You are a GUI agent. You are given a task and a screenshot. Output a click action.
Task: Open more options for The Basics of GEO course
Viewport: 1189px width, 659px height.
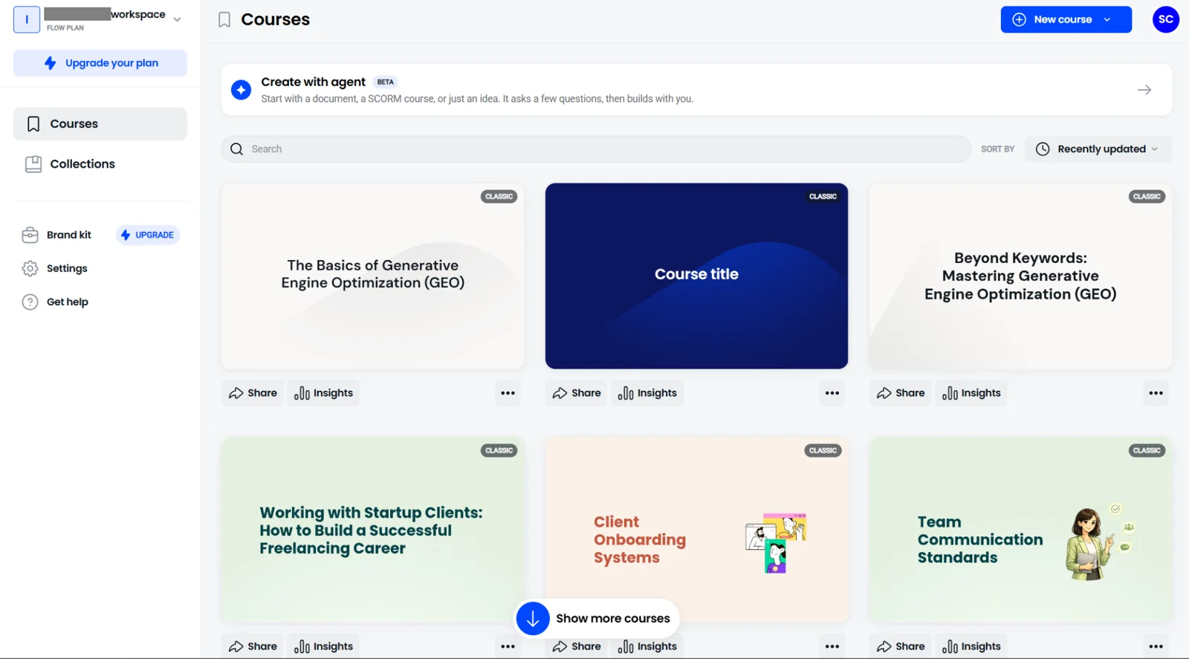click(x=508, y=393)
